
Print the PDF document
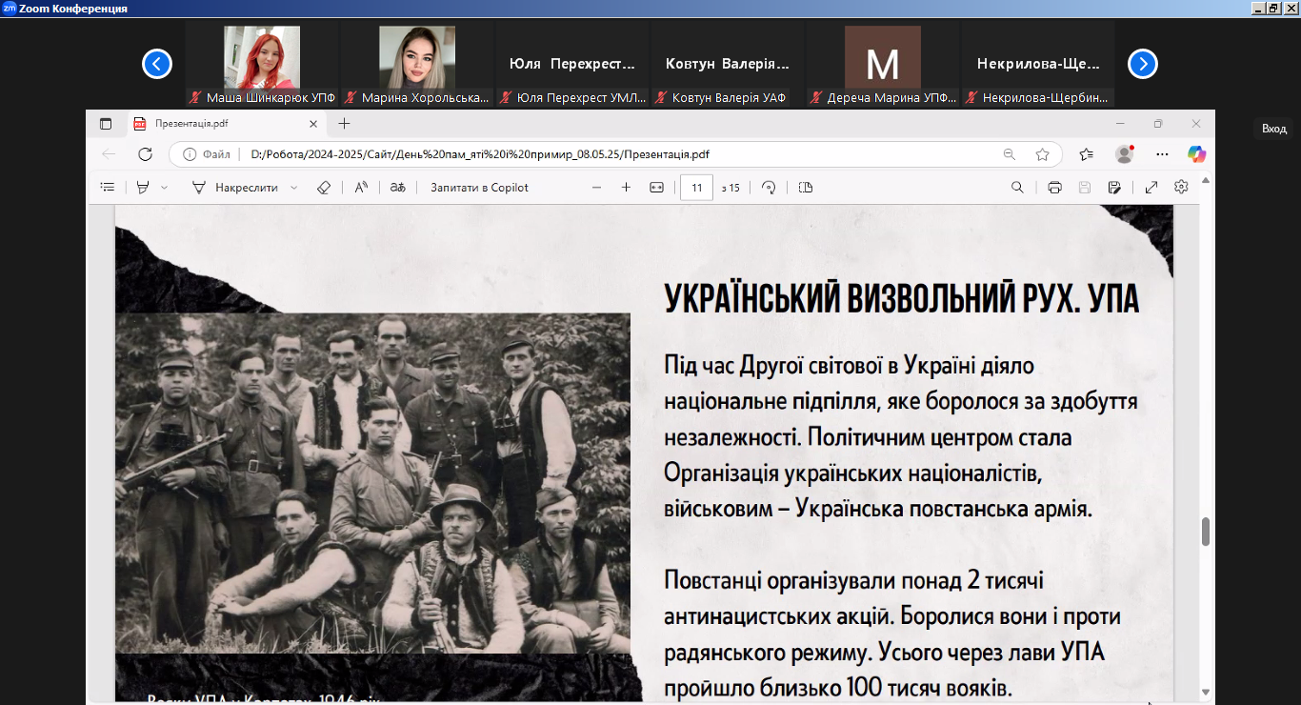[x=1054, y=188]
